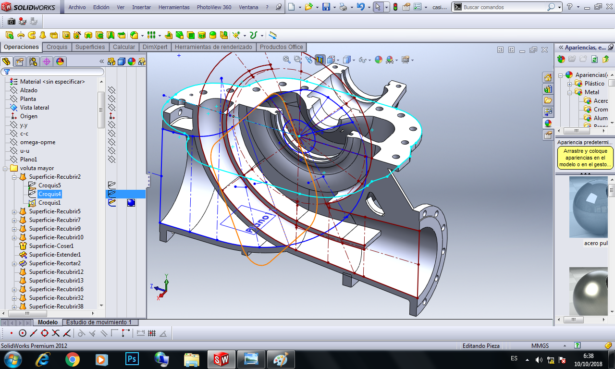Click the refresh icon in Apariencias panel
This screenshot has height=369, width=615.
point(595,59)
